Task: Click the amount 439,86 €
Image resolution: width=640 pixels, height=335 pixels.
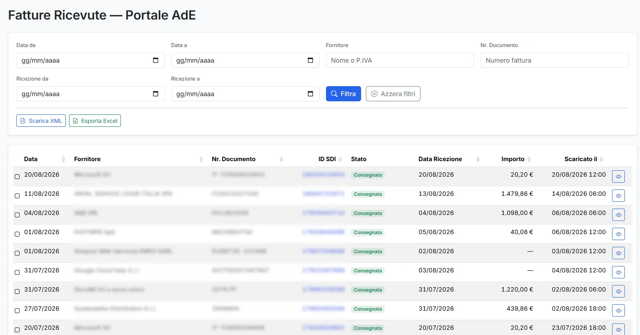Action: coord(520,309)
